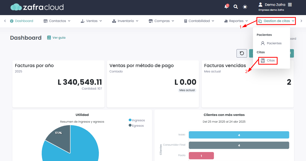Click the Cantidad: 107 text
Screen dimensions: 306x161
pyautogui.click(x=92, y=89)
